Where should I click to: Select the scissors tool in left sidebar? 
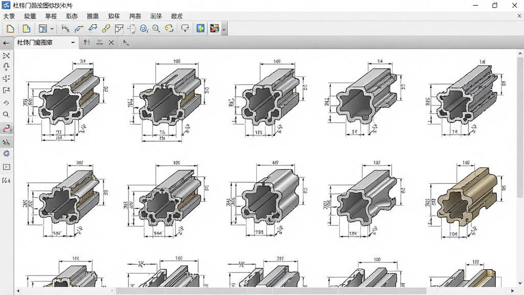[x=6, y=55]
